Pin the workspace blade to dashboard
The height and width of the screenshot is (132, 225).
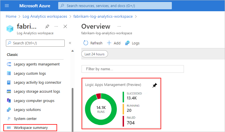[47, 26]
